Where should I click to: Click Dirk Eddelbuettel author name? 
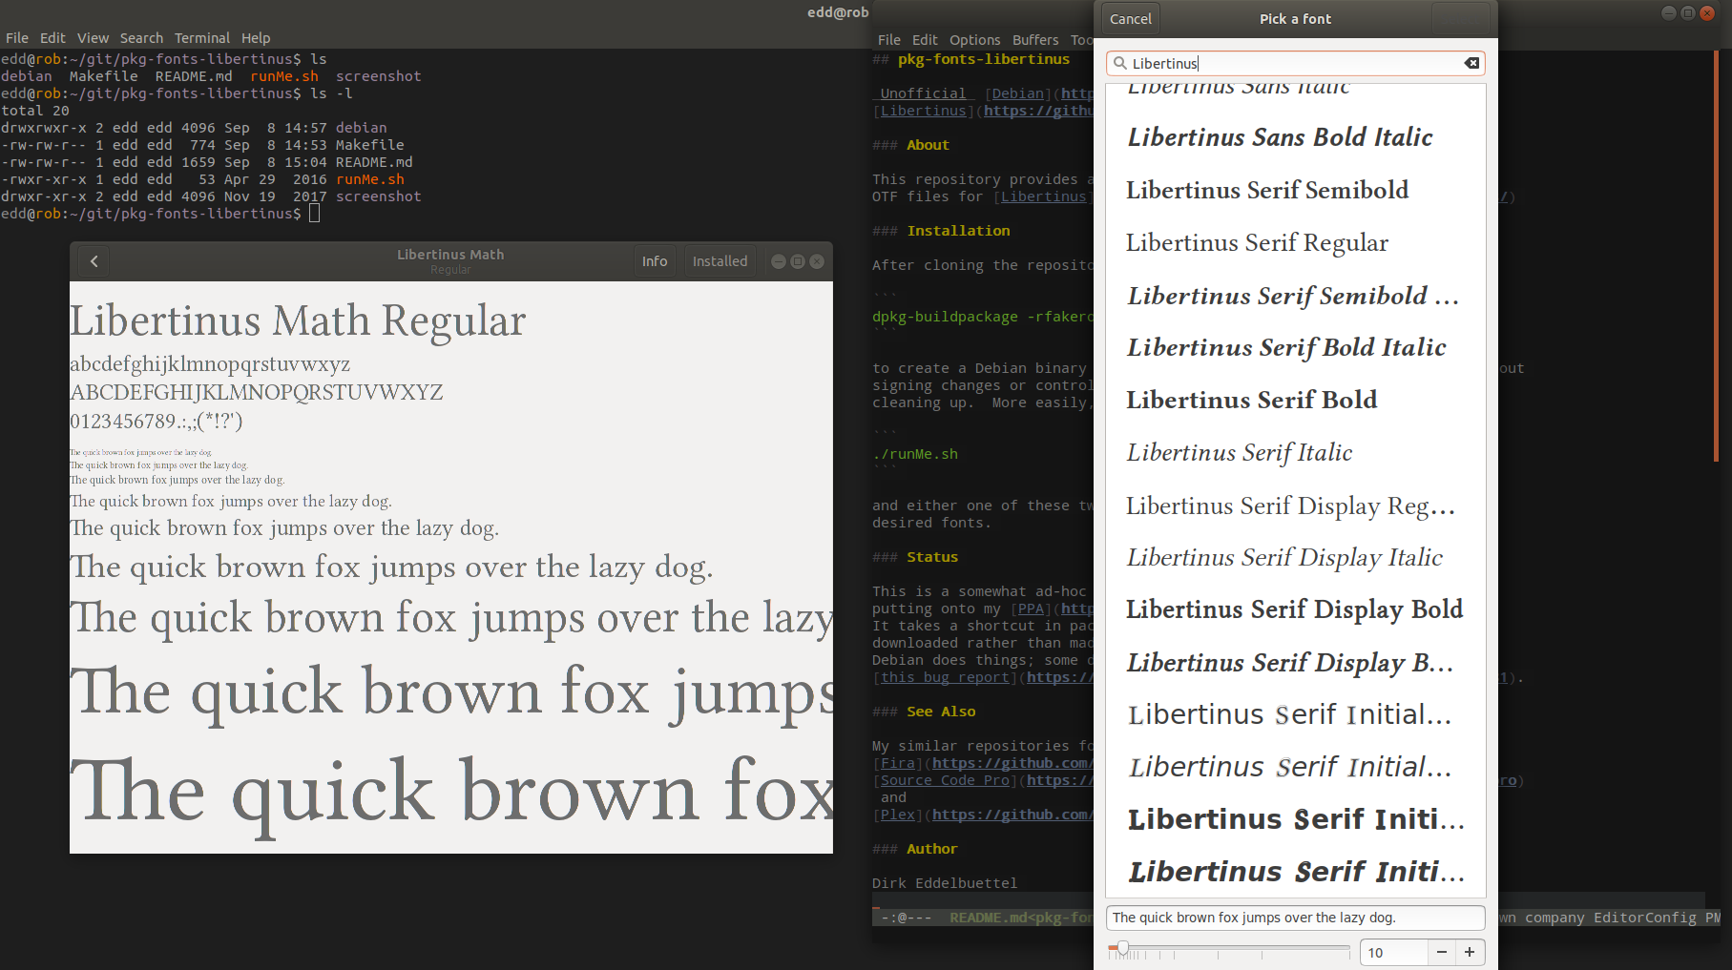pyautogui.click(x=945, y=883)
